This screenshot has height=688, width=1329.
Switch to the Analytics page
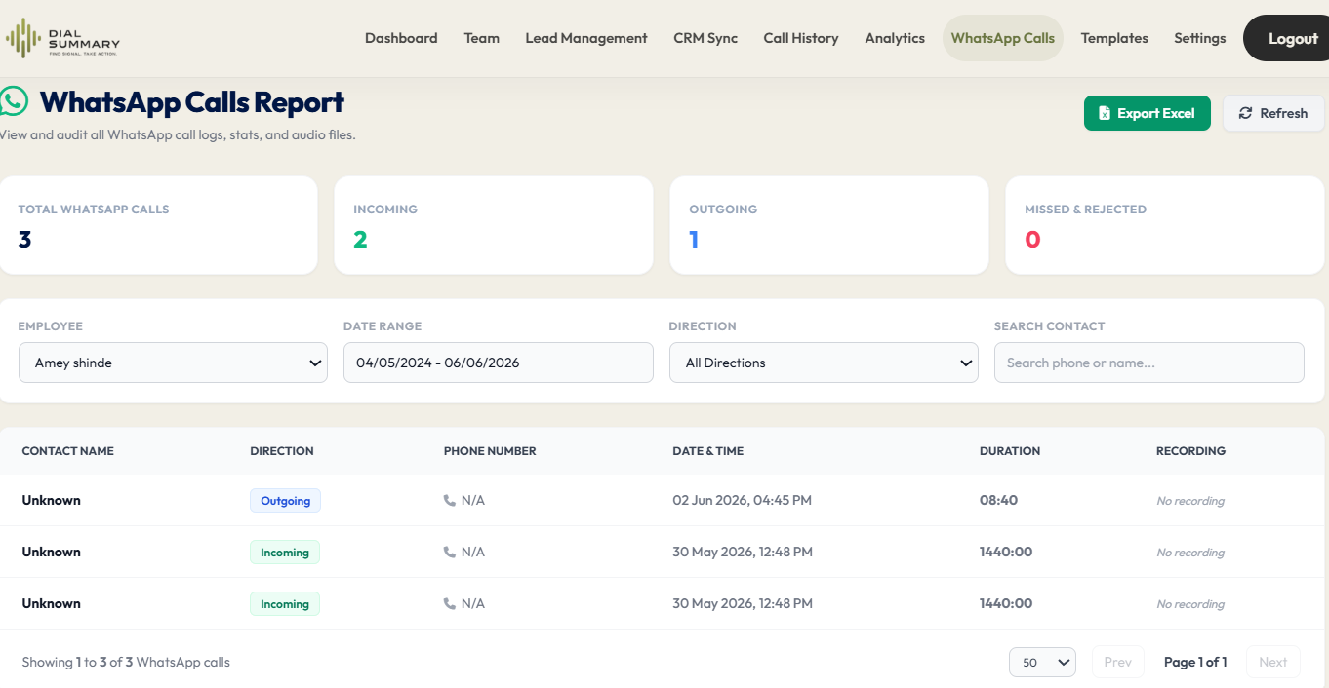(895, 38)
